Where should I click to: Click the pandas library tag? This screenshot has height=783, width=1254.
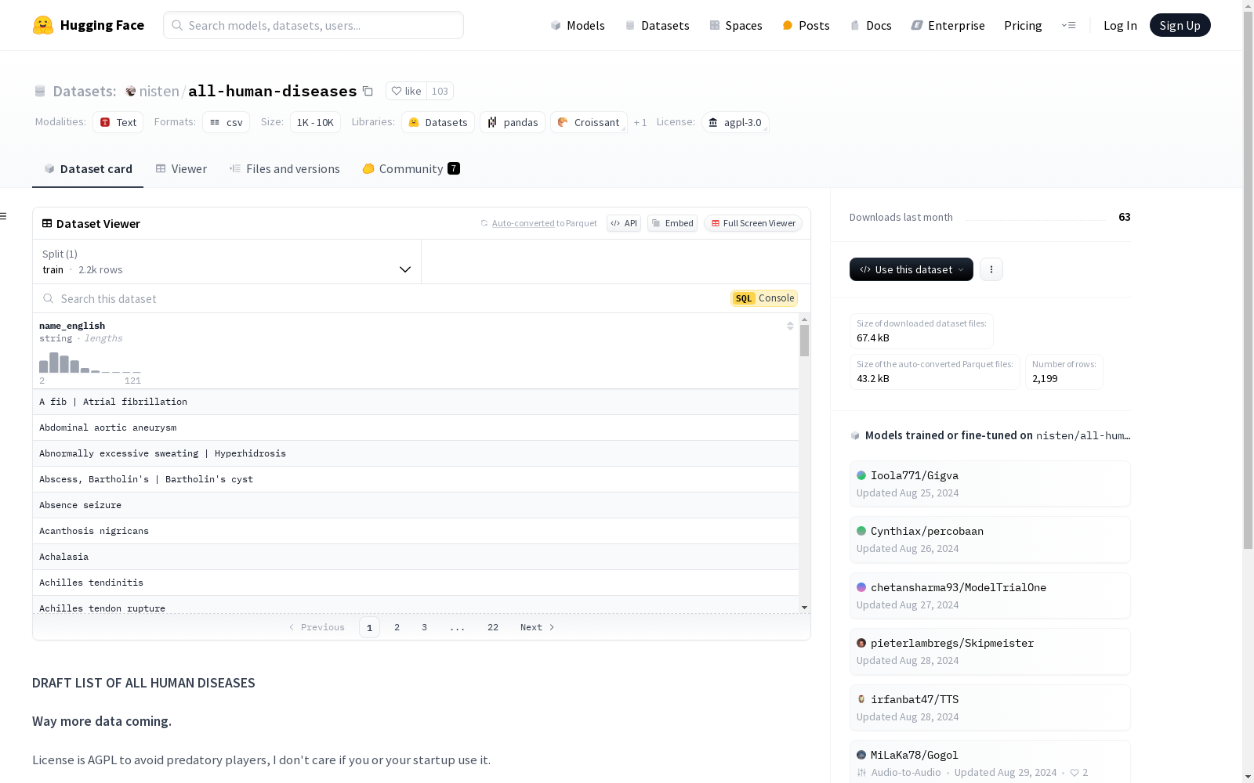click(x=513, y=122)
